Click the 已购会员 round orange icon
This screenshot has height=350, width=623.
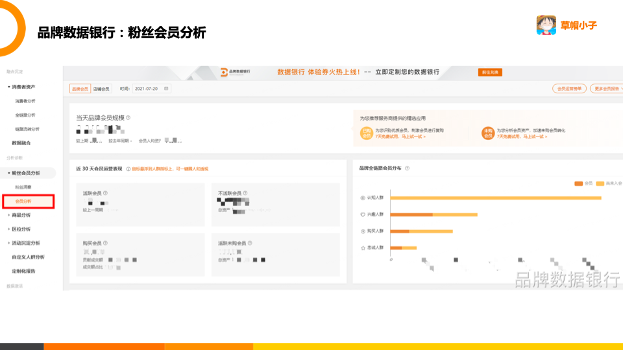coord(366,134)
